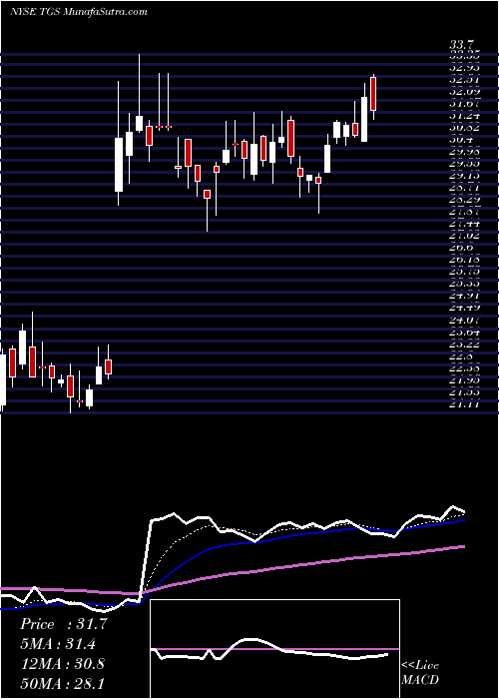
Task: Click the NYSE TGS MunafaSutra.com title text
Action: pyautogui.click(x=79, y=11)
